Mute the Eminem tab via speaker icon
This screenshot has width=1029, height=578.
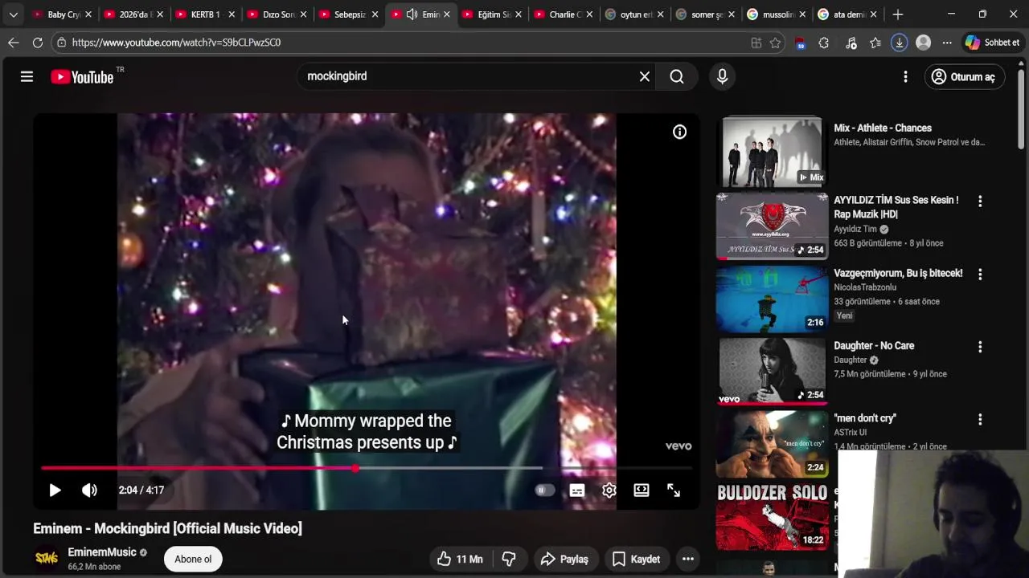pos(412,14)
